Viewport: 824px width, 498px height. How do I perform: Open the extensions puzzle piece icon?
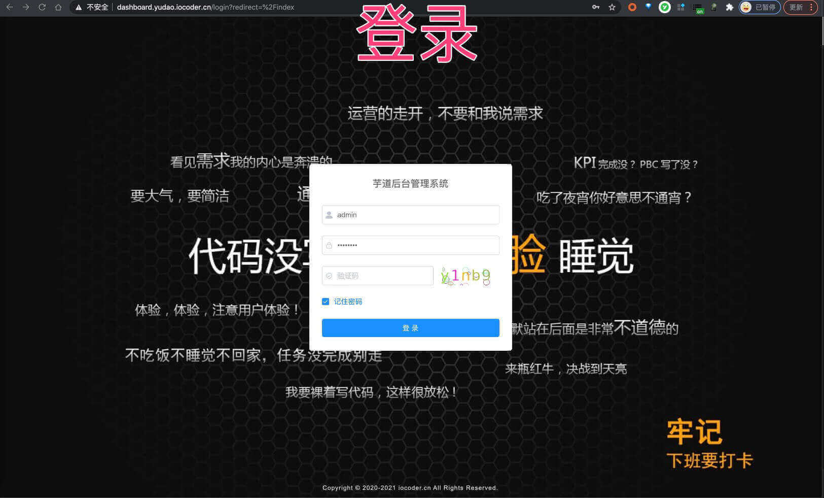tap(729, 7)
